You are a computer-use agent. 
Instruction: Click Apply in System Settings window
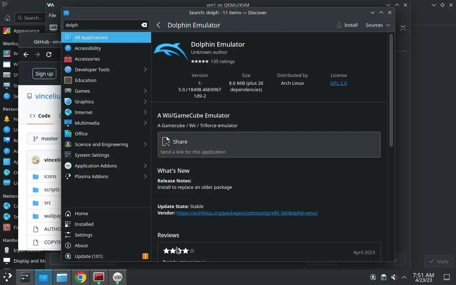pos(439,261)
